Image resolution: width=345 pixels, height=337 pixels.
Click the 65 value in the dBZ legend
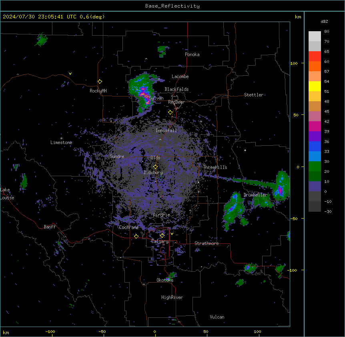(327, 52)
